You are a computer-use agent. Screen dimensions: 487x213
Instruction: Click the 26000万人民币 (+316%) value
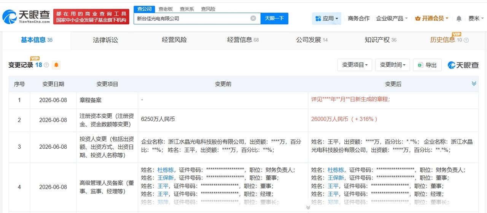[344, 119]
